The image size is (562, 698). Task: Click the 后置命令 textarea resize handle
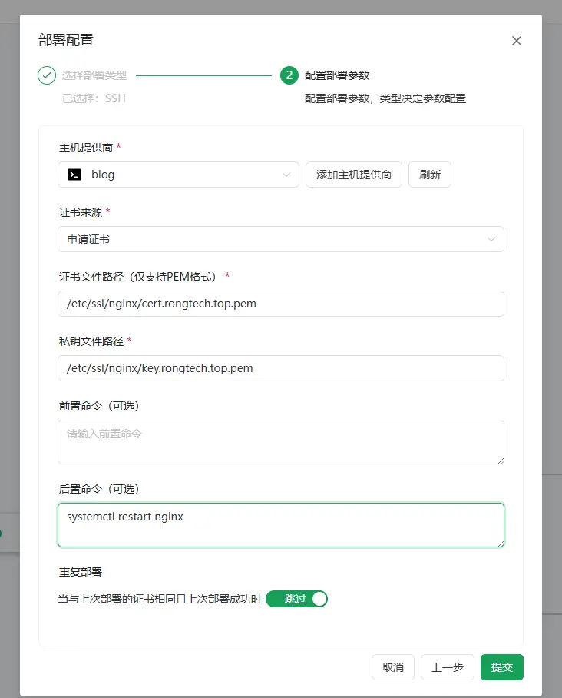500,543
